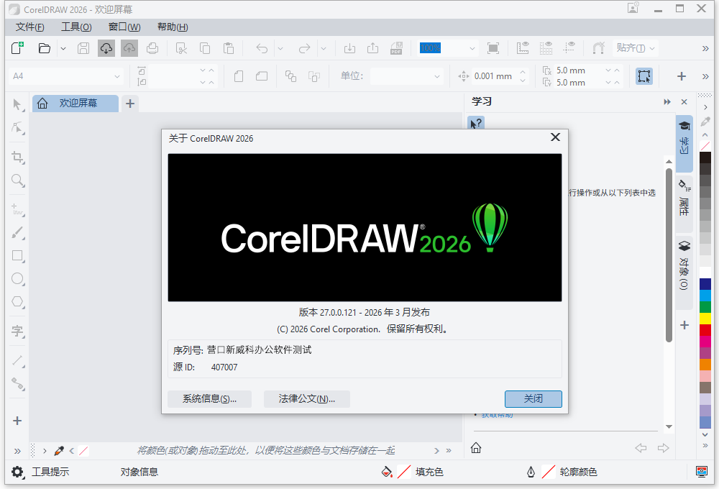719x489 pixels.
Task: Switch to the 欢迎屏幕 tab
Action: pyautogui.click(x=75, y=103)
